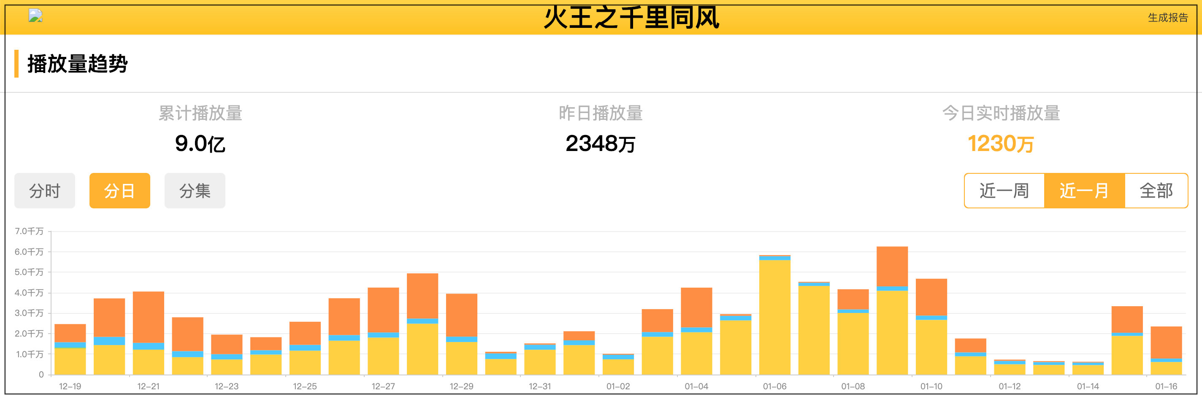Select the 近一周 time range
Screen dimensions: 1202x399
(x=1004, y=191)
